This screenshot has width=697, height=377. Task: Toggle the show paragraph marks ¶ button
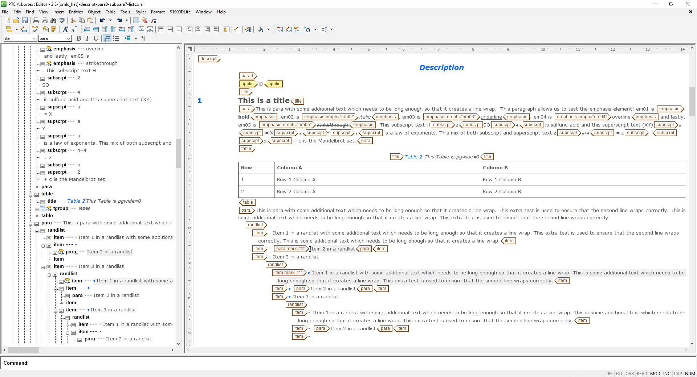[x=143, y=38]
